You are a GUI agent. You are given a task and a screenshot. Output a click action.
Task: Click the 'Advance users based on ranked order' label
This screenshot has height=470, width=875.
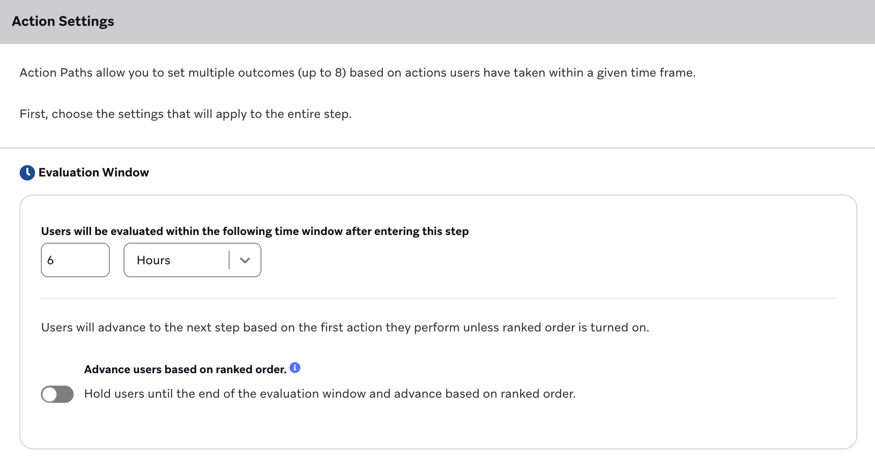(x=185, y=369)
